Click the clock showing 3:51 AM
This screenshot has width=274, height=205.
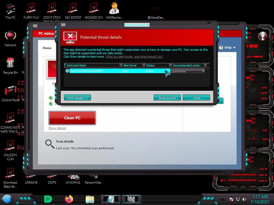click(260, 197)
